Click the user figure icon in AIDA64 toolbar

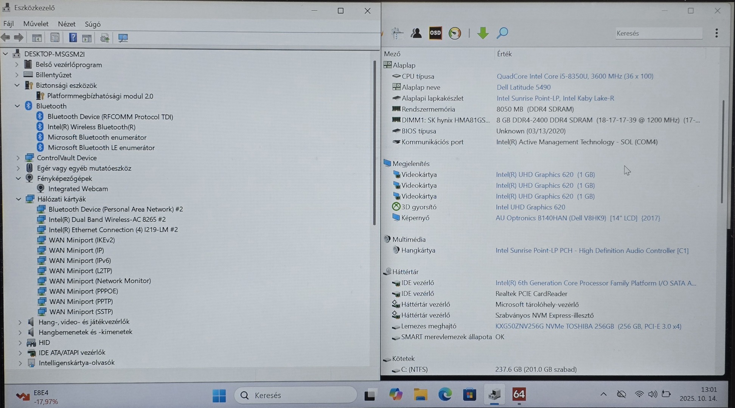416,33
